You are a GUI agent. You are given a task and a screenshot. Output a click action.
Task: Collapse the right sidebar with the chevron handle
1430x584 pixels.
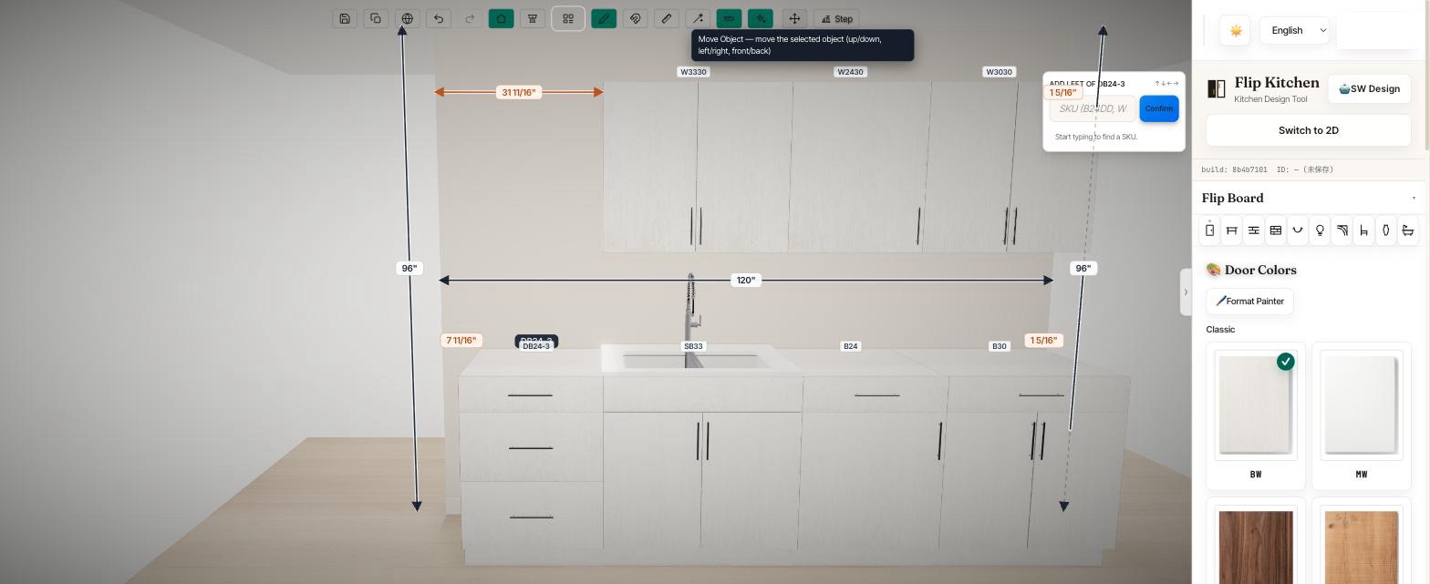click(x=1186, y=292)
